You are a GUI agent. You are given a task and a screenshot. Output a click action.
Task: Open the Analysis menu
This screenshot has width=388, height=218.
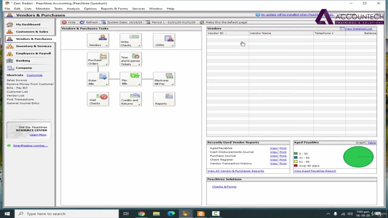pyautogui.click(x=73, y=8)
